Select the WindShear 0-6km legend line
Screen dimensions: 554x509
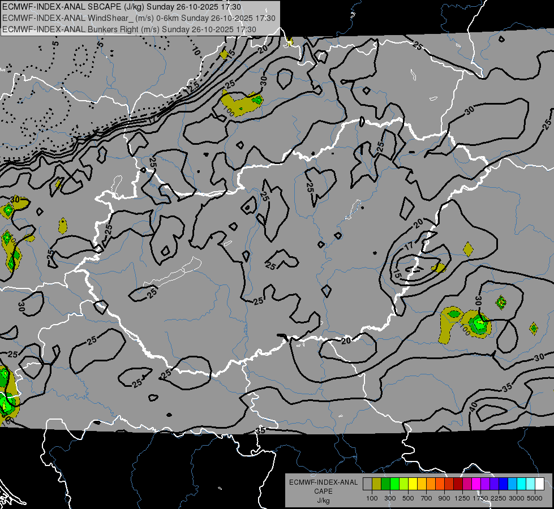[139, 18]
